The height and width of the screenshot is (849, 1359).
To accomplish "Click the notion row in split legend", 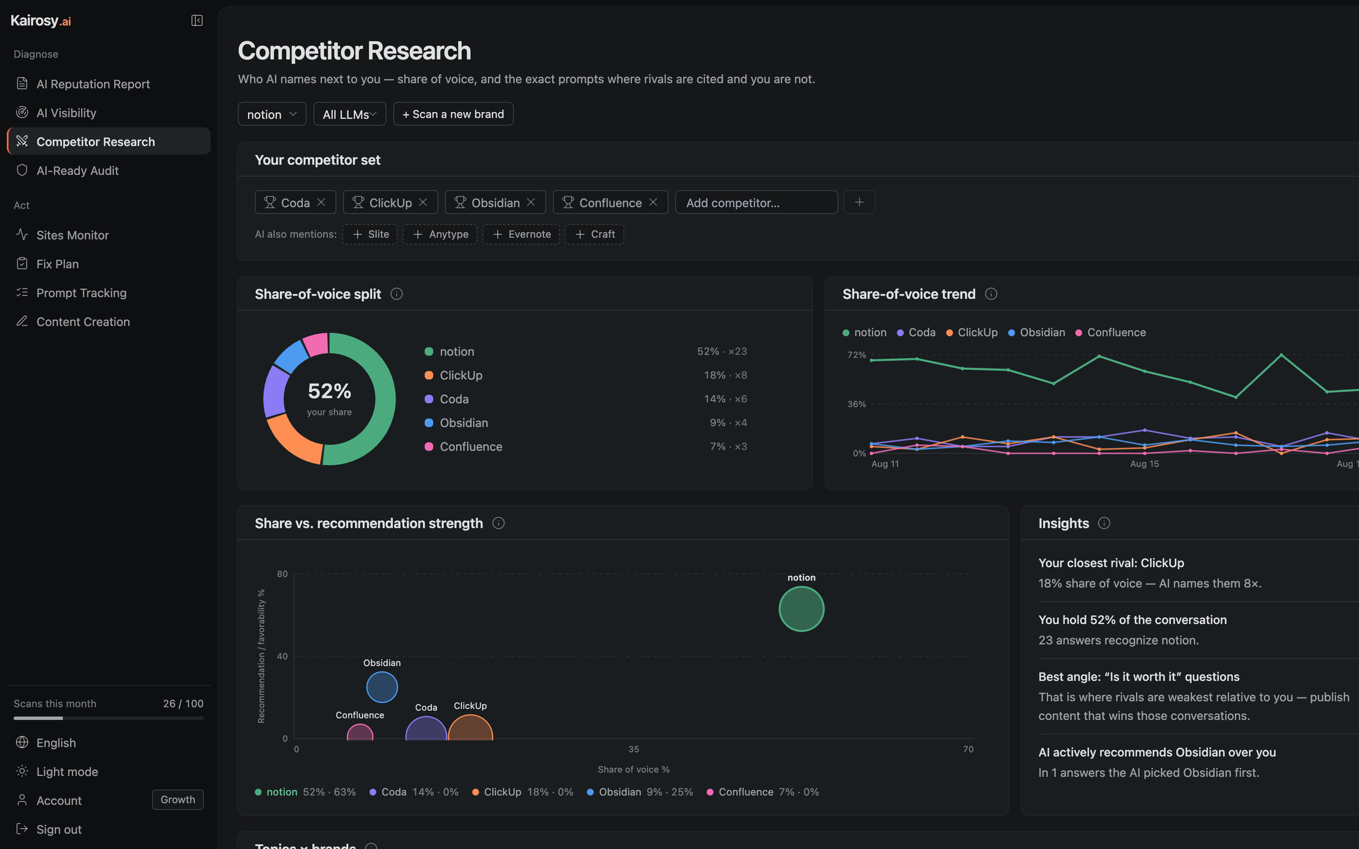I will coord(586,351).
